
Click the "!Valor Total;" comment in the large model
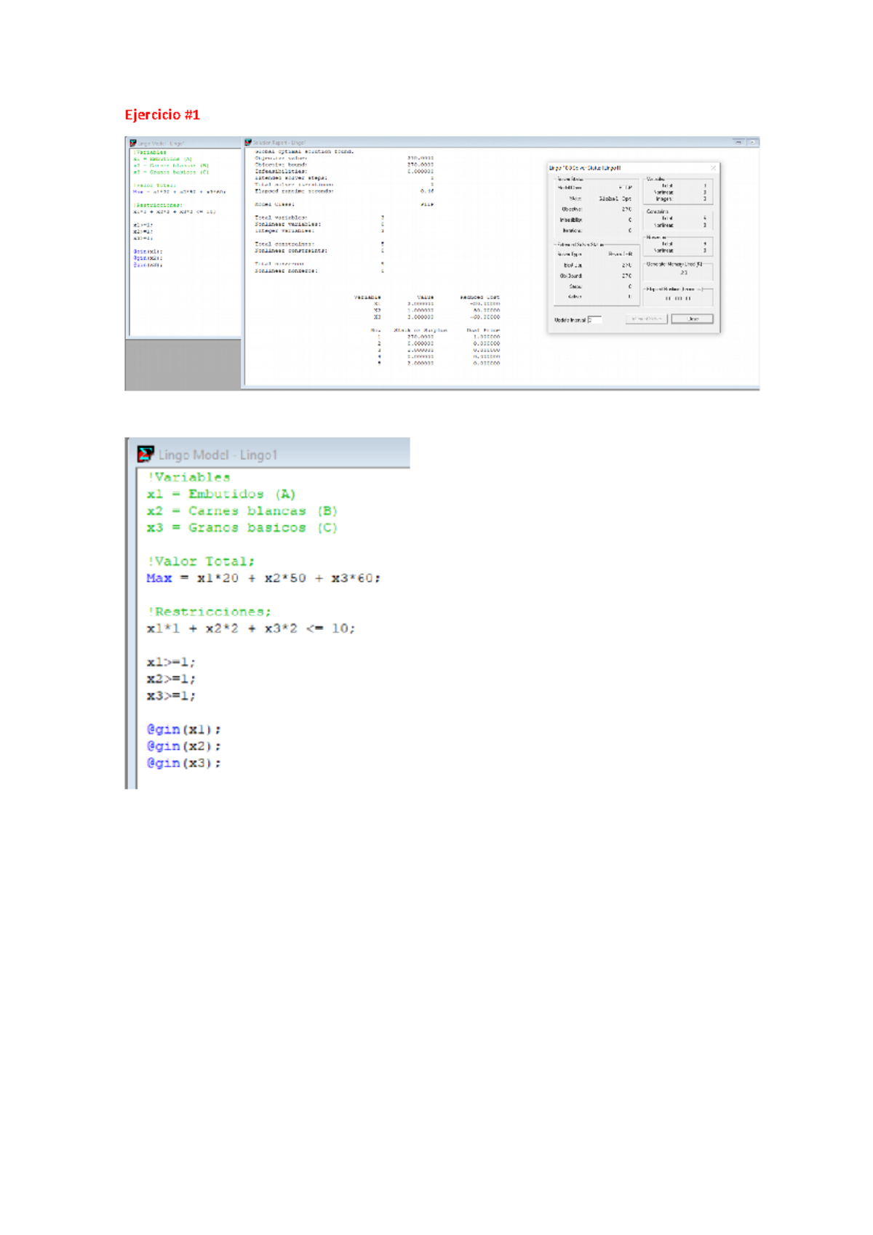pyautogui.click(x=201, y=561)
